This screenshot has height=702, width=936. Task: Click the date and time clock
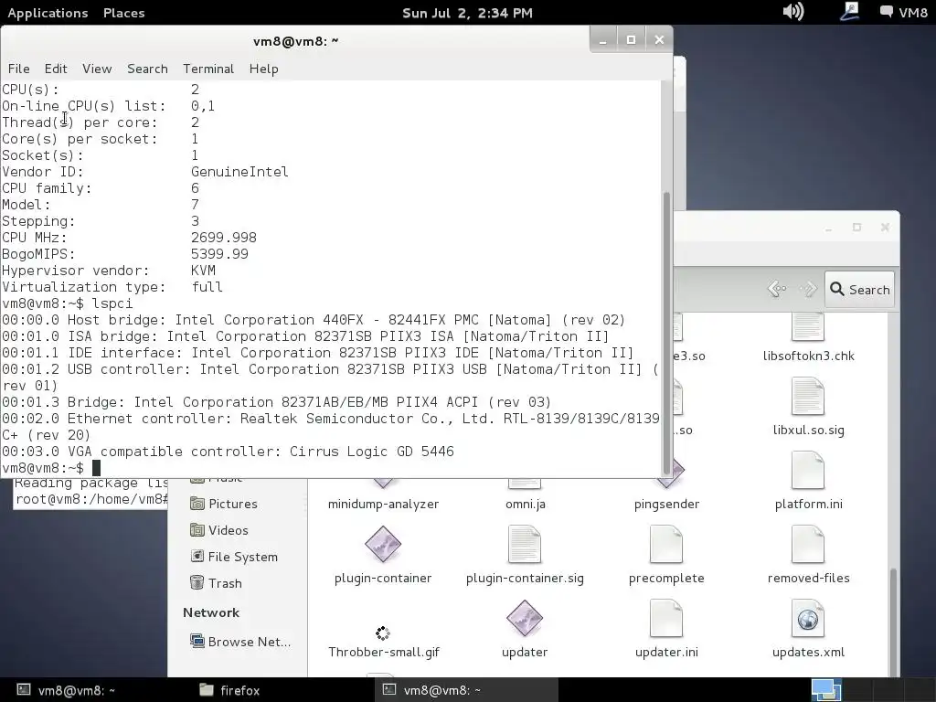tap(467, 13)
